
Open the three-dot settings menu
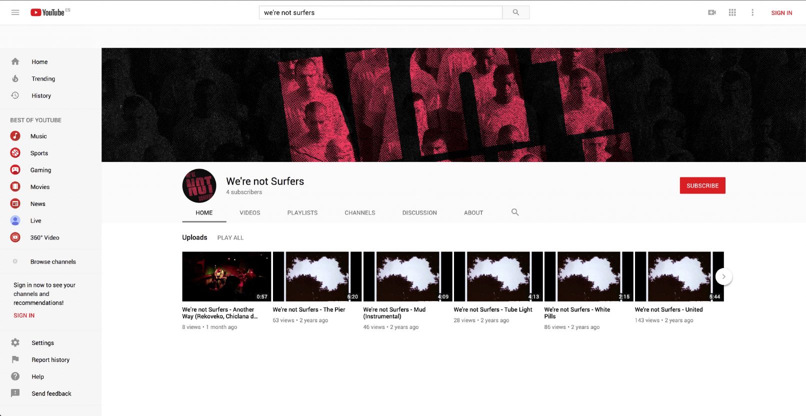pos(752,12)
